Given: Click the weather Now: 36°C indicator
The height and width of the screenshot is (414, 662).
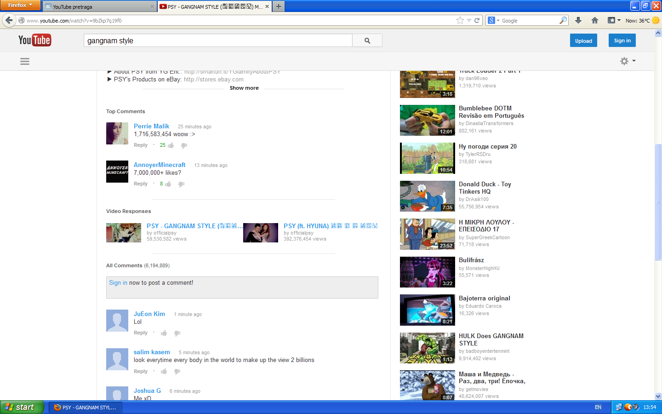Looking at the screenshot, I should point(642,20).
